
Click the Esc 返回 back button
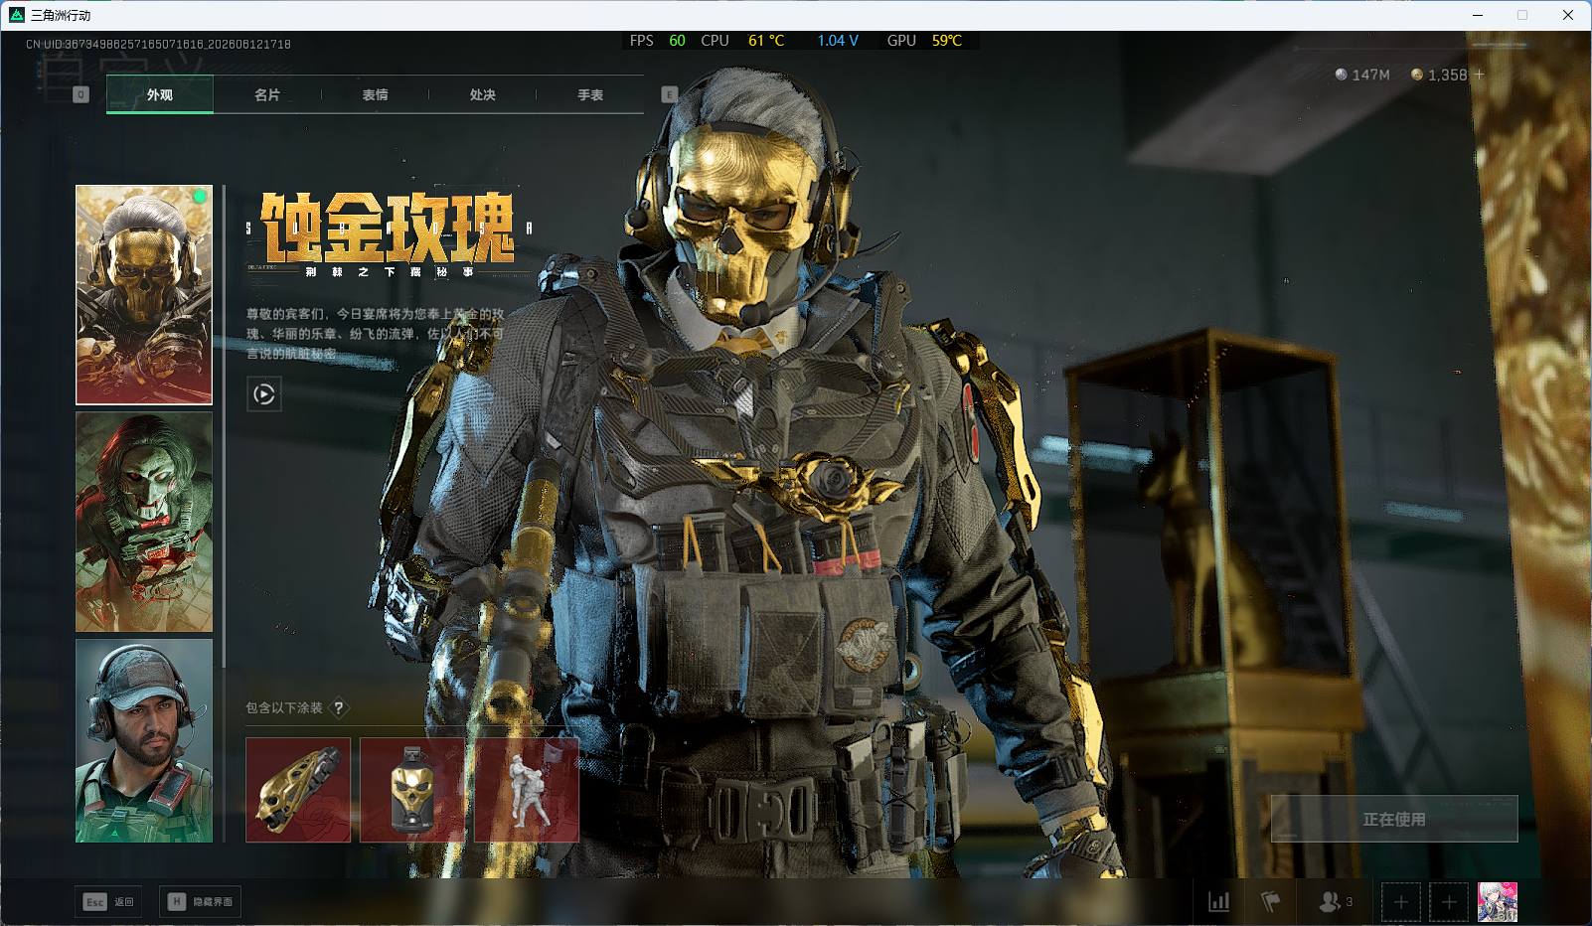[x=108, y=901]
